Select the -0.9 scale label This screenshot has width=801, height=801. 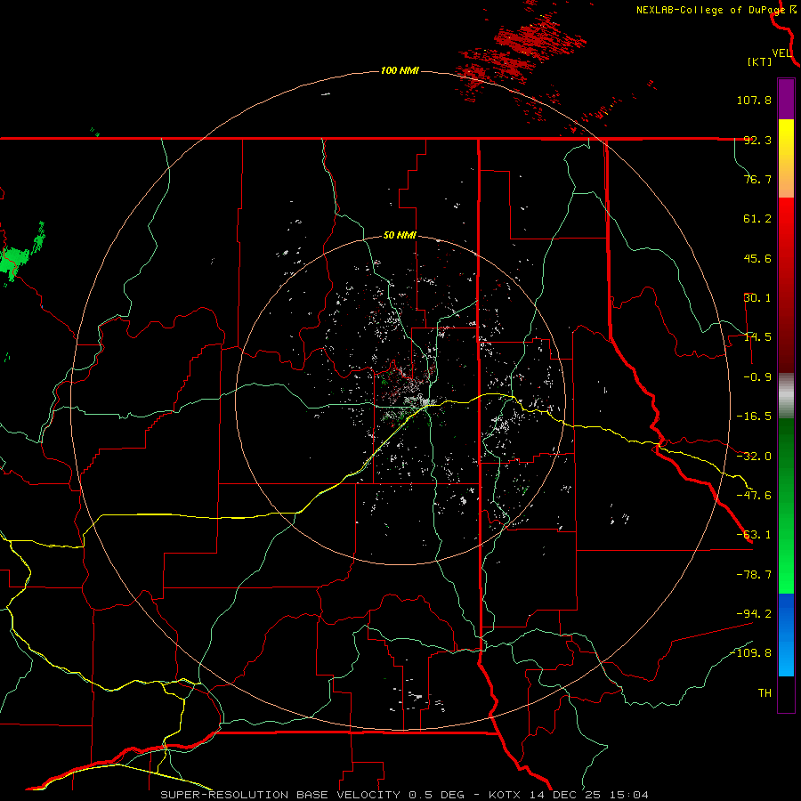757,377
